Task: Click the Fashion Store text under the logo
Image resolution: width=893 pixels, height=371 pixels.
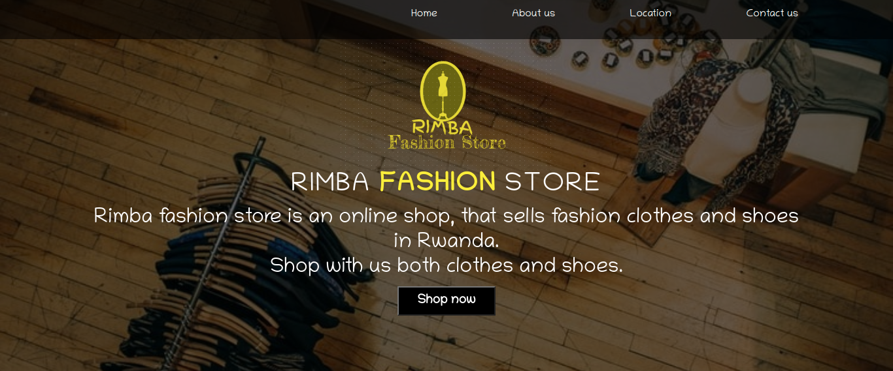Action: click(x=447, y=142)
